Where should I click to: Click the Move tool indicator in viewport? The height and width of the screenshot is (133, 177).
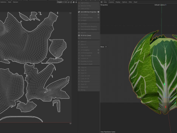[104, 47]
